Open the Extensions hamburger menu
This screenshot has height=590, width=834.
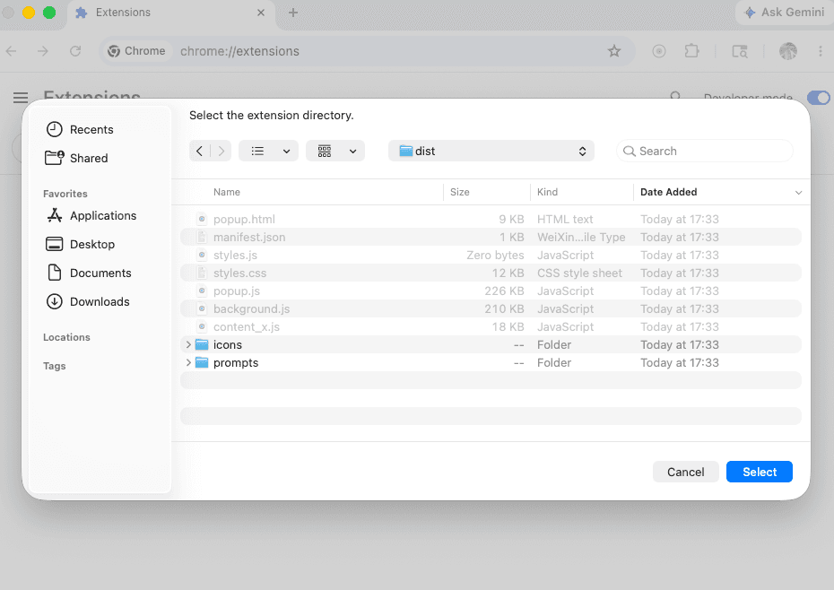coord(21,98)
